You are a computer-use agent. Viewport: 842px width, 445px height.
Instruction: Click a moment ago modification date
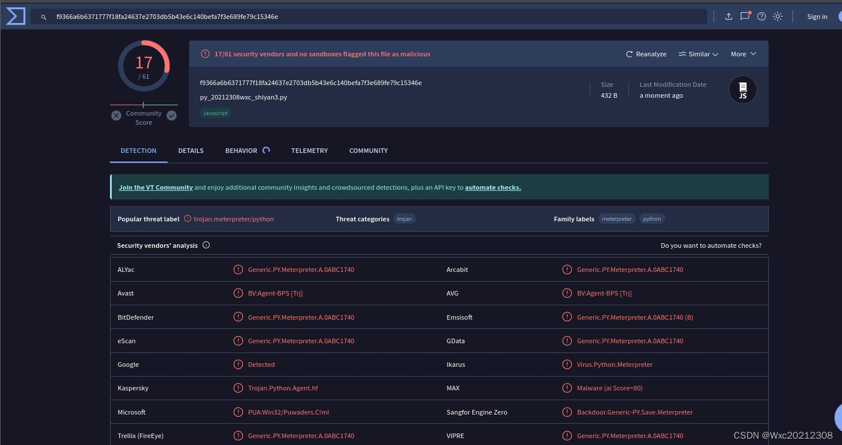coord(661,95)
